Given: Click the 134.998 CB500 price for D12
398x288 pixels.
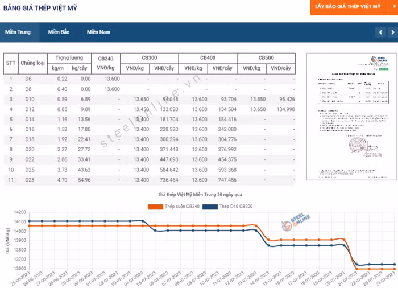Looking at the screenshot, I should tap(285, 109).
